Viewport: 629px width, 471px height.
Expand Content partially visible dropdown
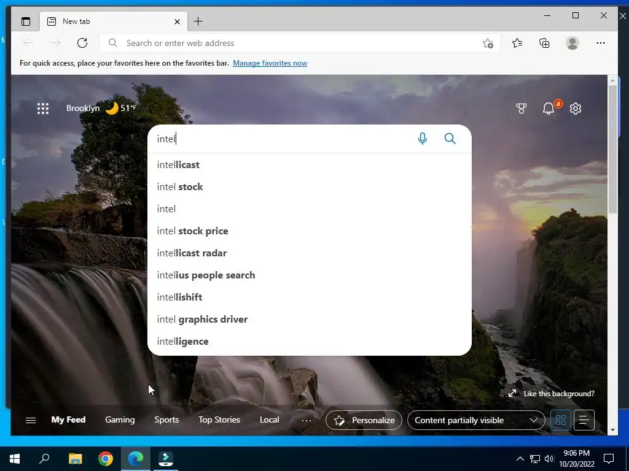(x=476, y=420)
